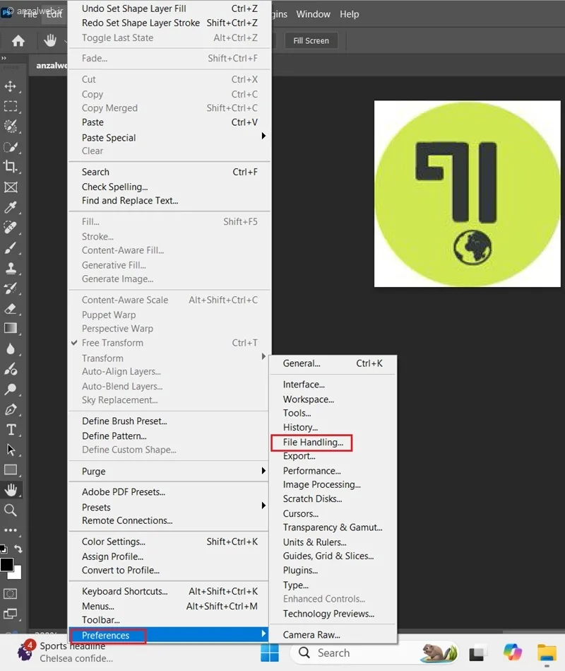Open Technology Previews preferences
Image resolution: width=565 pixels, height=671 pixels.
[x=333, y=614]
